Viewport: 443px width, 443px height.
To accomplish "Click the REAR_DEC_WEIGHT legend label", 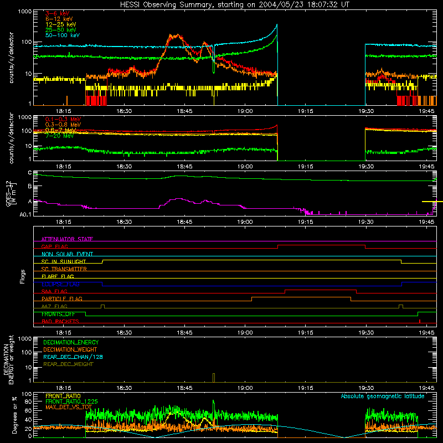I will click(x=68, y=364).
